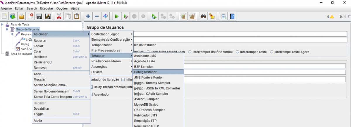
Task: Save the test plan via floppy icon
Action: coord(39,16)
